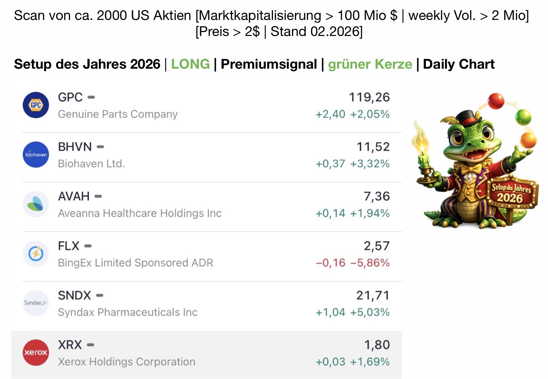Click the dash marker beside BHVN ticker
This screenshot has width=548, height=379.
point(101,147)
